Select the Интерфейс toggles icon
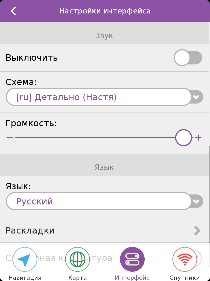The height and width of the screenshot is (281, 210). click(x=132, y=259)
